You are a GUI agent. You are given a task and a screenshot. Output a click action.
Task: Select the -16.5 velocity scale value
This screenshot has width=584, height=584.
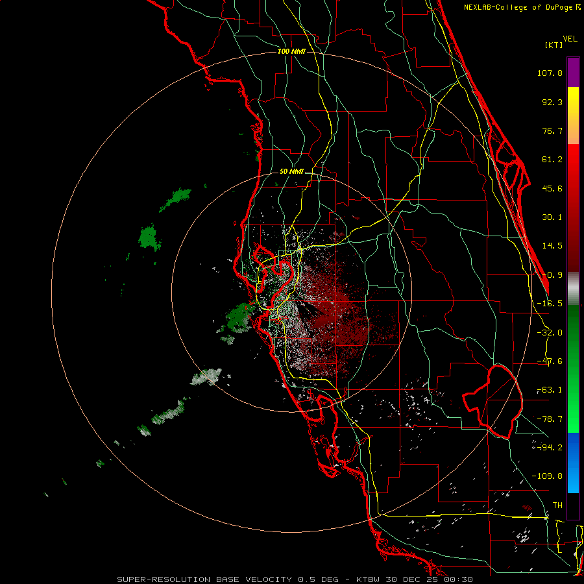pyautogui.click(x=550, y=304)
